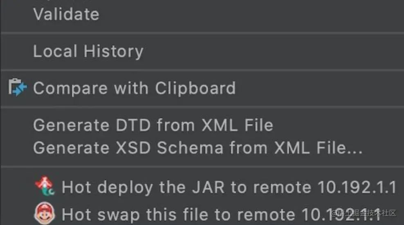Click the DTD text in generate entry
The width and height of the screenshot is (404, 225).
click(x=133, y=125)
